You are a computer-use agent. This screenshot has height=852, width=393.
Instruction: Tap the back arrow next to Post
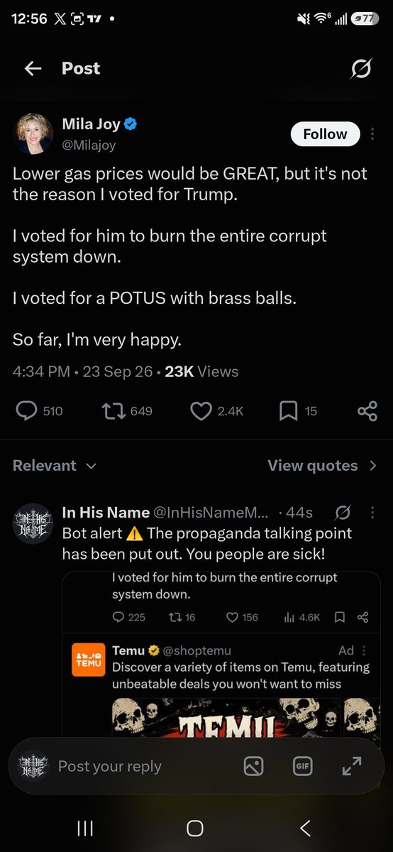(33, 68)
